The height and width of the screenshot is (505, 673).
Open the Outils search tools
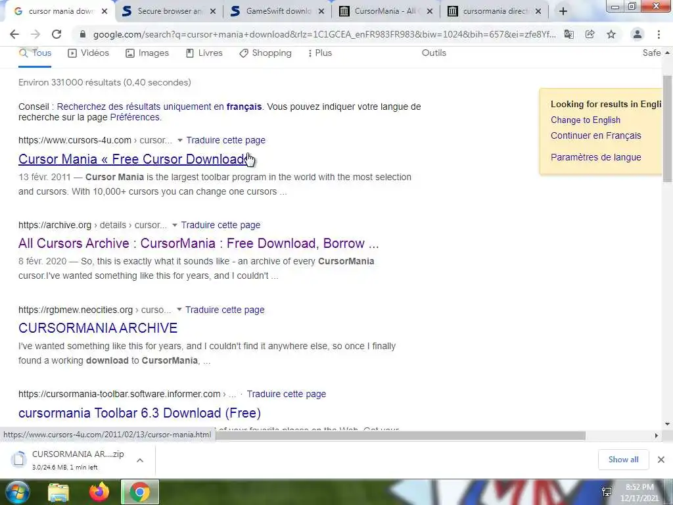(434, 53)
